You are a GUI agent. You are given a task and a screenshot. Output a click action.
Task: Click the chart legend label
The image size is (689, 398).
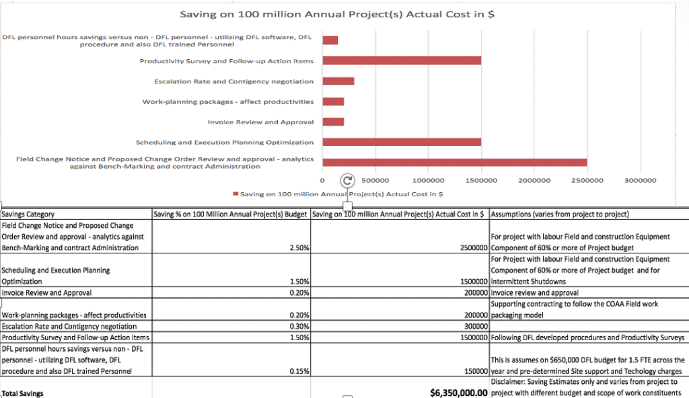click(341, 194)
